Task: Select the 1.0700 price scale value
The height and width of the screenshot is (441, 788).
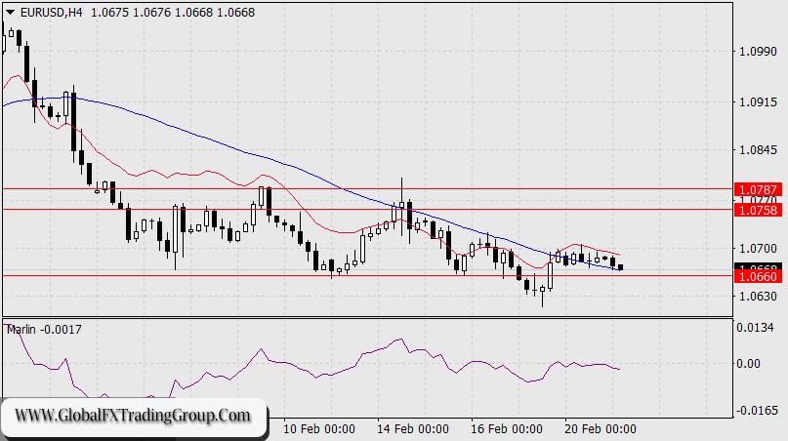Action: (758, 248)
